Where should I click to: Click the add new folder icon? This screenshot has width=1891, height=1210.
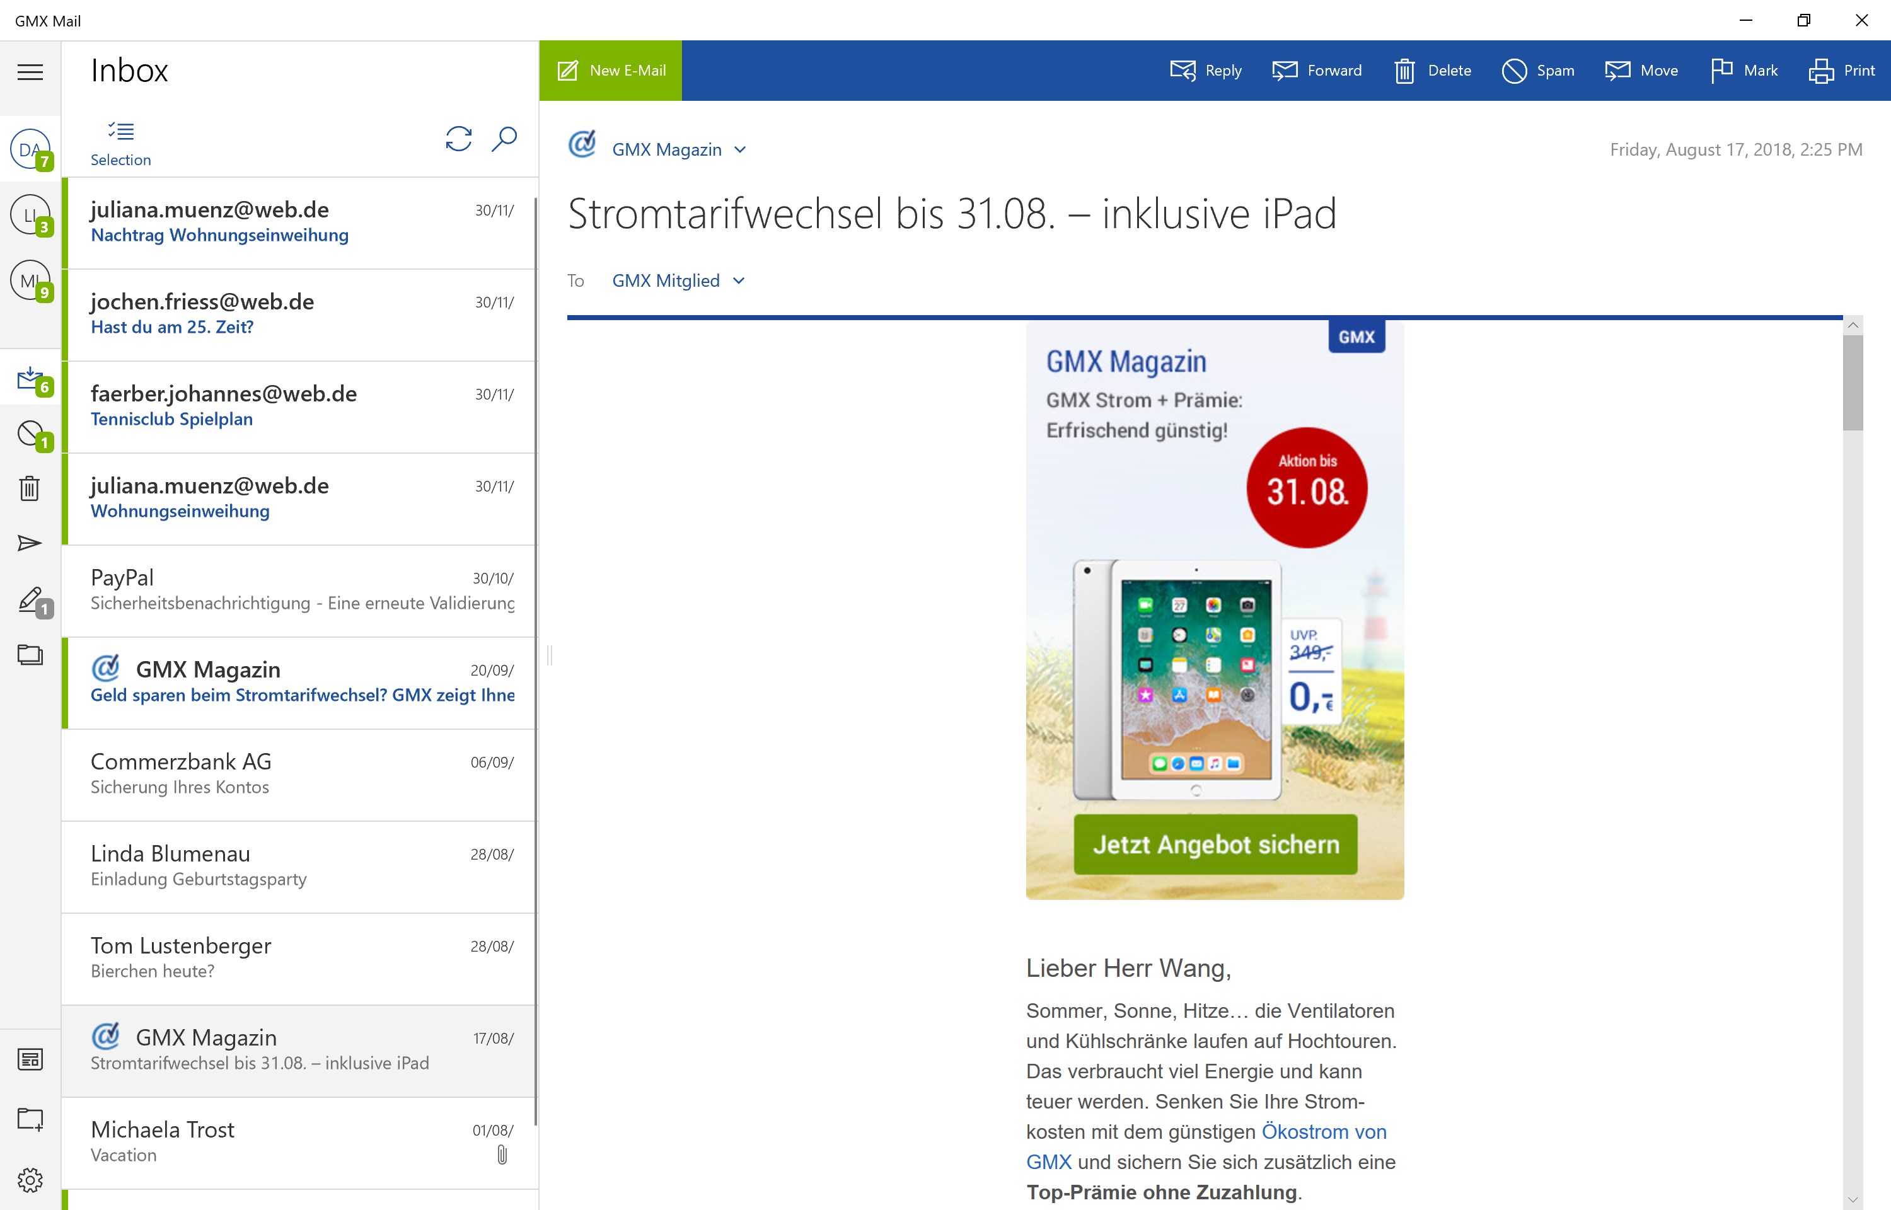pyautogui.click(x=30, y=1119)
